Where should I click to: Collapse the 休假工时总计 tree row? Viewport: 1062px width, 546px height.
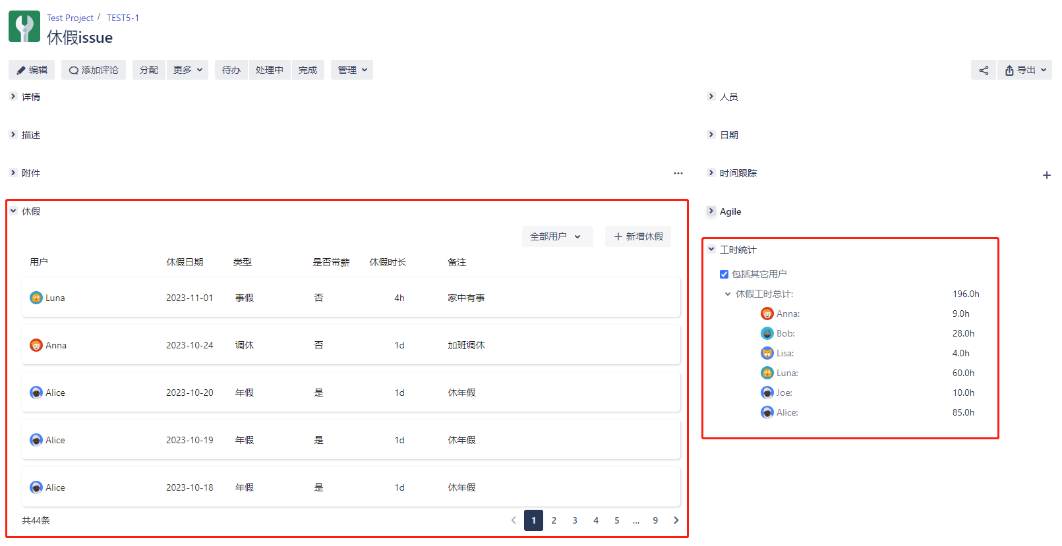pyautogui.click(x=728, y=294)
